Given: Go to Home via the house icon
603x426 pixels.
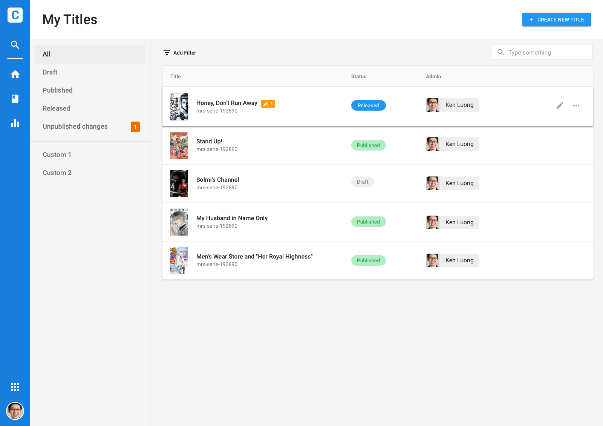Looking at the screenshot, I should click(15, 75).
